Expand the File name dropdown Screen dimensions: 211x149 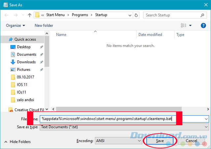click(x=206, y=119)
